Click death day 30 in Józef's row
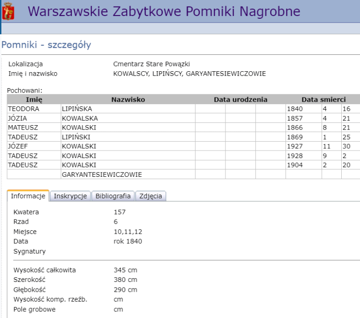 (x=351, y=146)
